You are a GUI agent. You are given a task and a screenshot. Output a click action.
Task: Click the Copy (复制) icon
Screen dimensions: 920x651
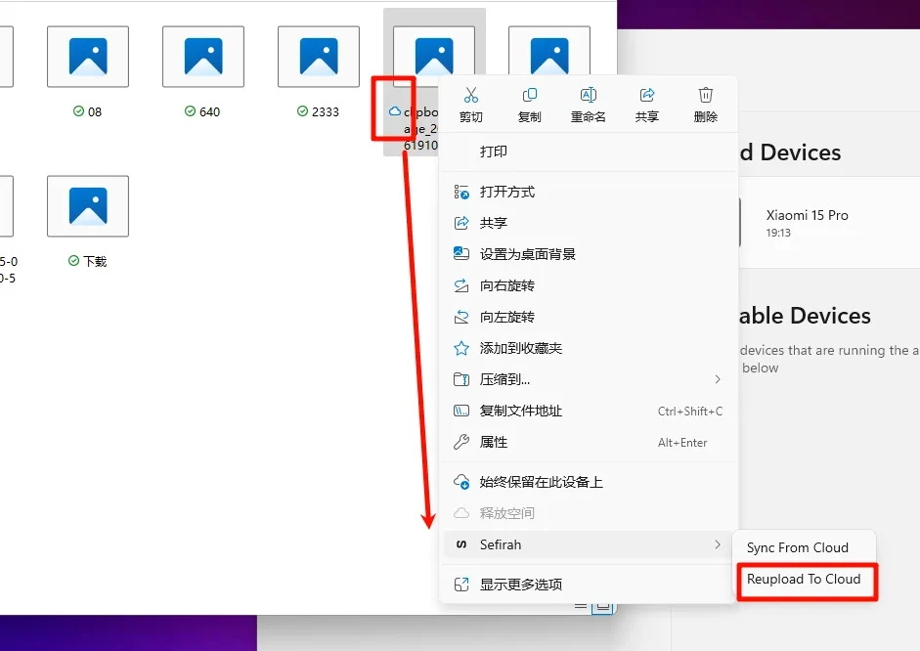(x=529, y=96)
